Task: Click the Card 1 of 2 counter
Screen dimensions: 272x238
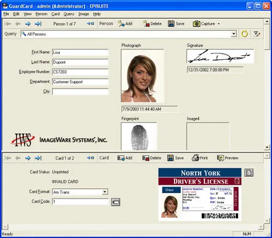Action: (x=65, y=158)
